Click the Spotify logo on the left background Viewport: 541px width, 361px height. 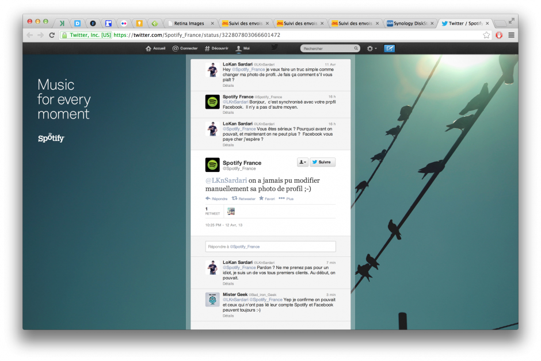click(51, 138)
